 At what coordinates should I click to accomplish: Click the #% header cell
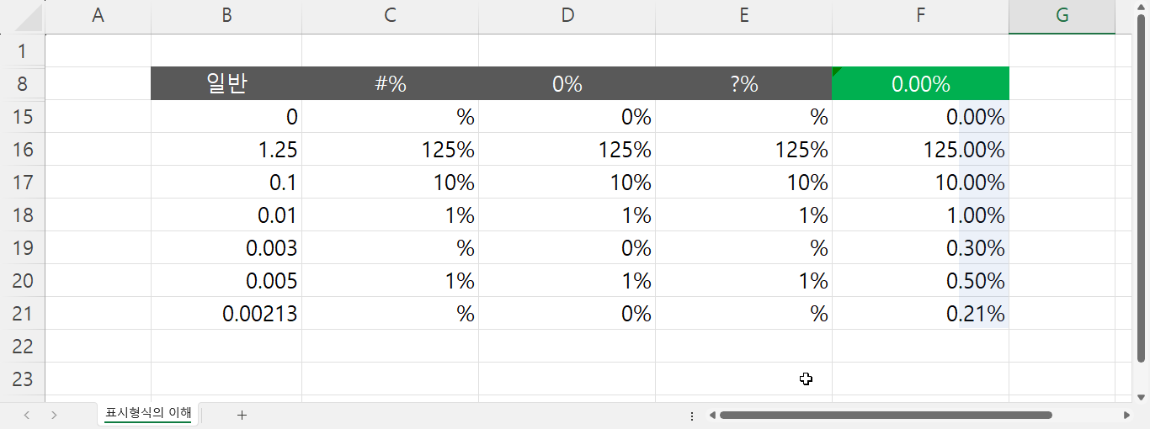pyautogui.click(x=390, y=83)
